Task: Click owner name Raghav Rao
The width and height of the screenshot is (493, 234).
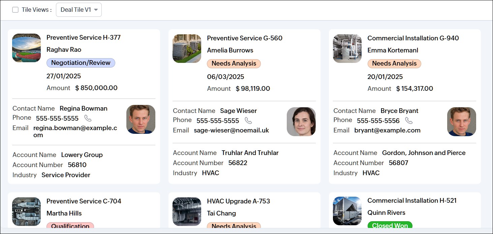Action: (x=64, y=49)
